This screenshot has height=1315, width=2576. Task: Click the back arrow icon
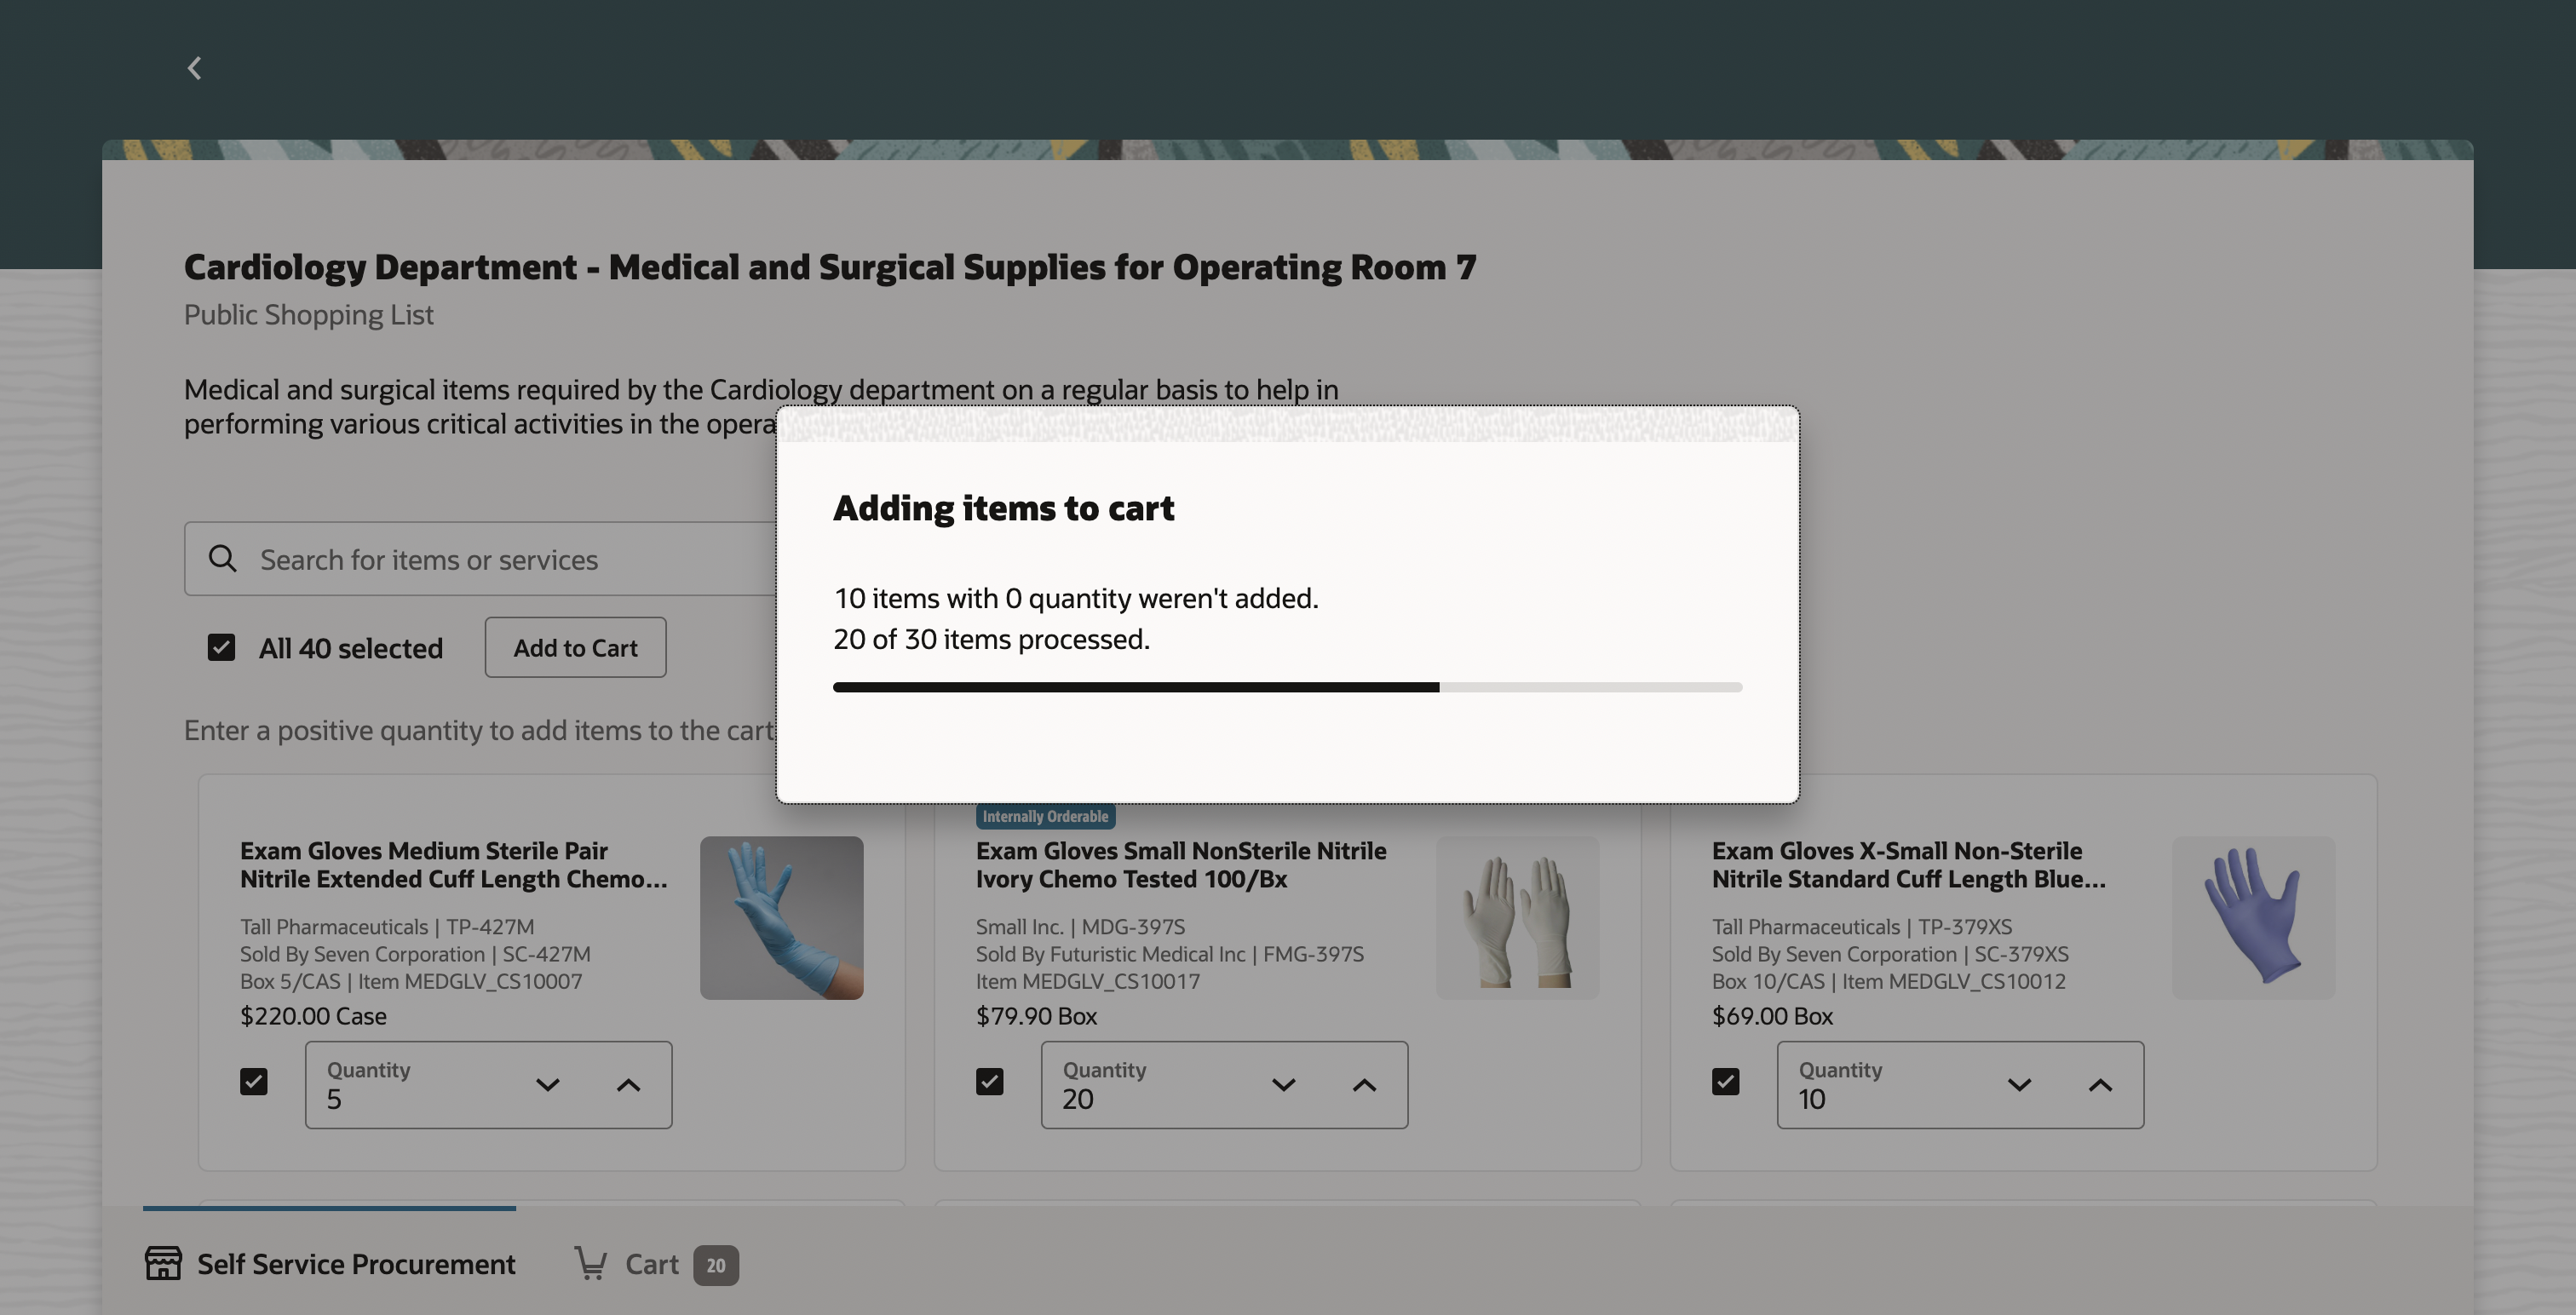click(195, 68)
